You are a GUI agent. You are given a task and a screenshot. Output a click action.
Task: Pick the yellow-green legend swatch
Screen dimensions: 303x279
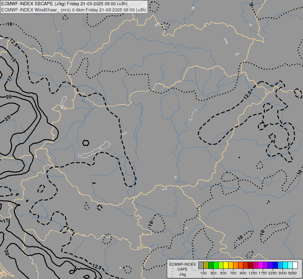point(221,265)
